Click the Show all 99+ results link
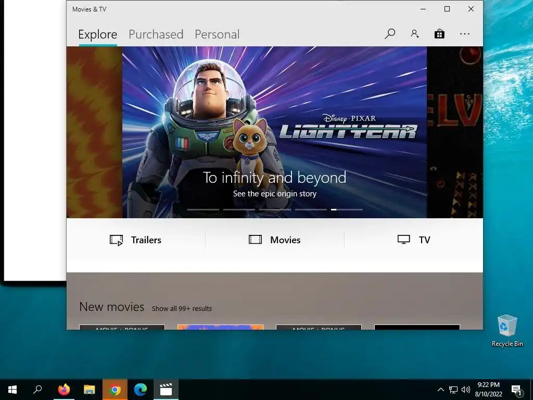Viewport: 533px width, 400px height. click(182, 308)
